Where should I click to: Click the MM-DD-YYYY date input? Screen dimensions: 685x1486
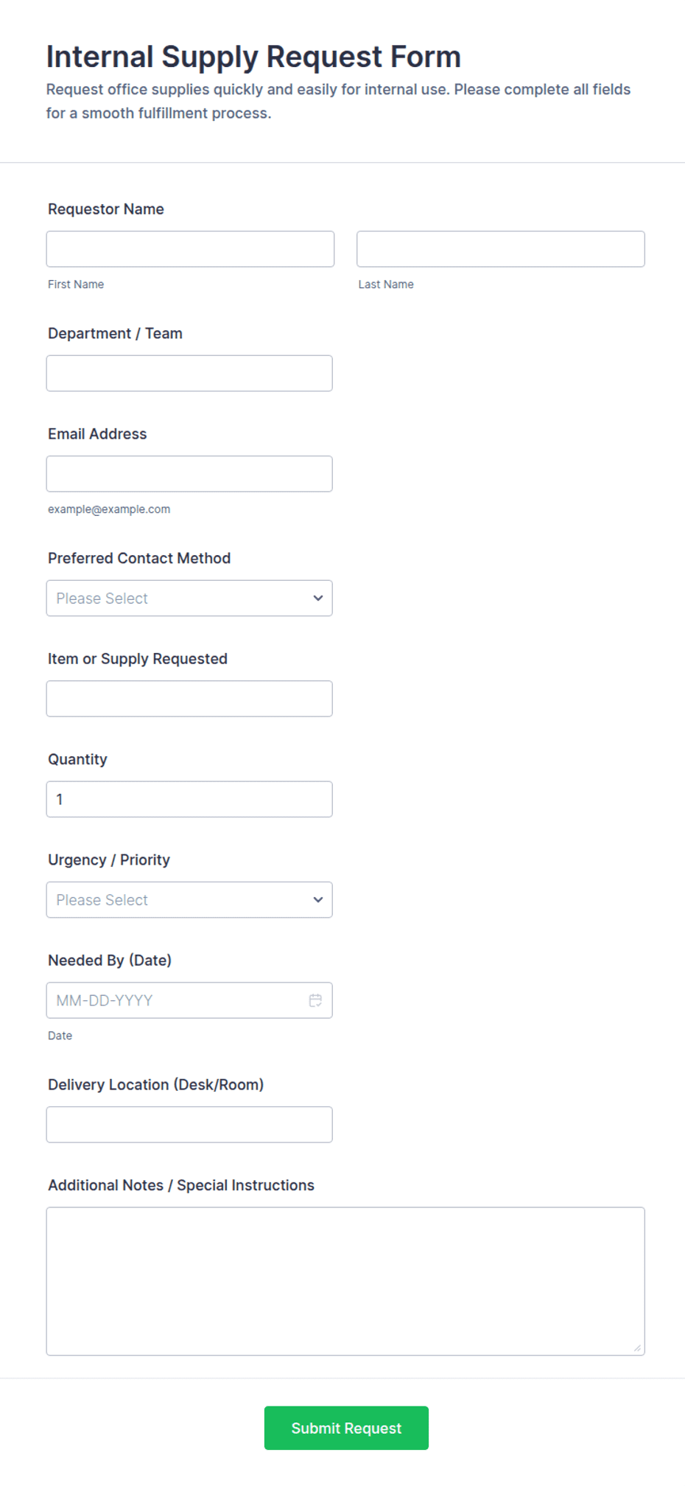point(189,1000)
